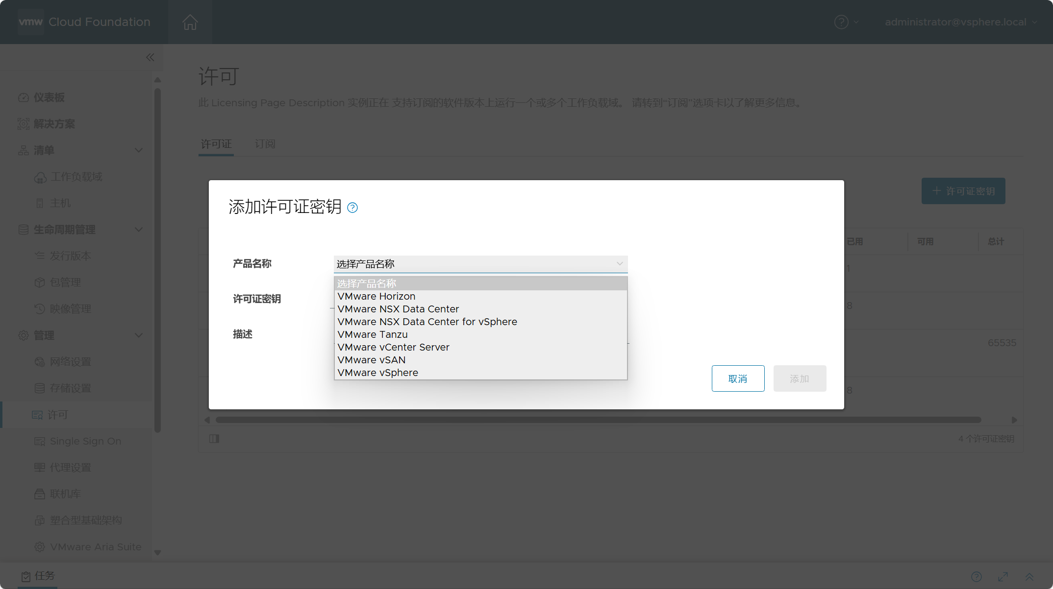Click the help icon beside 添加许可证密钥 title
1053x589 pixels.
pos(352,208)
